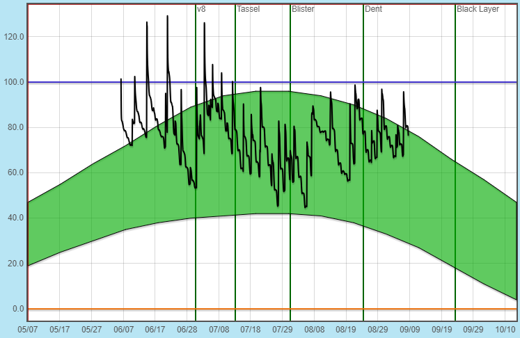Click the 06/07 date label
The height and width of the screenshot is (338, 520).
click(x=124, y=330)
